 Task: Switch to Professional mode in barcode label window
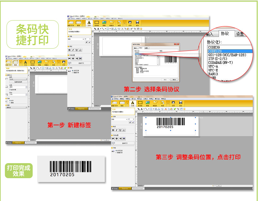138,189
